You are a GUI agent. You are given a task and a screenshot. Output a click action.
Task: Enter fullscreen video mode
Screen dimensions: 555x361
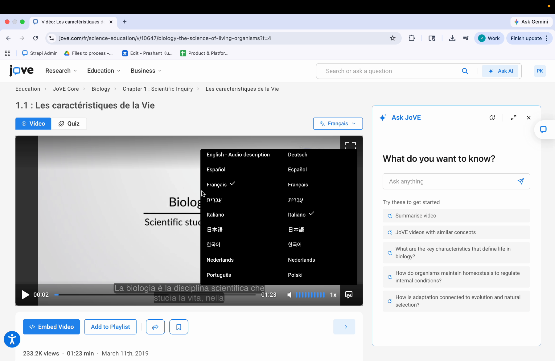pyautogui.click(x=350, y=145)
